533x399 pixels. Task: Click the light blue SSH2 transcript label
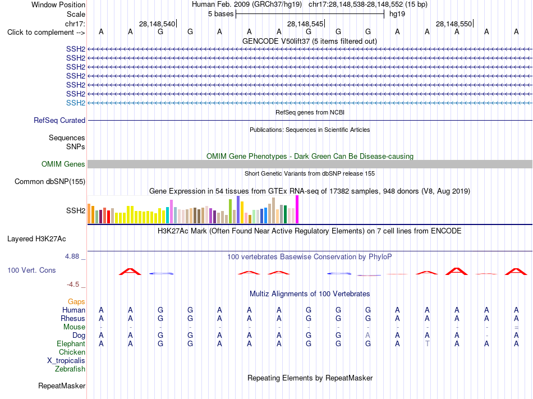(76, 103)
